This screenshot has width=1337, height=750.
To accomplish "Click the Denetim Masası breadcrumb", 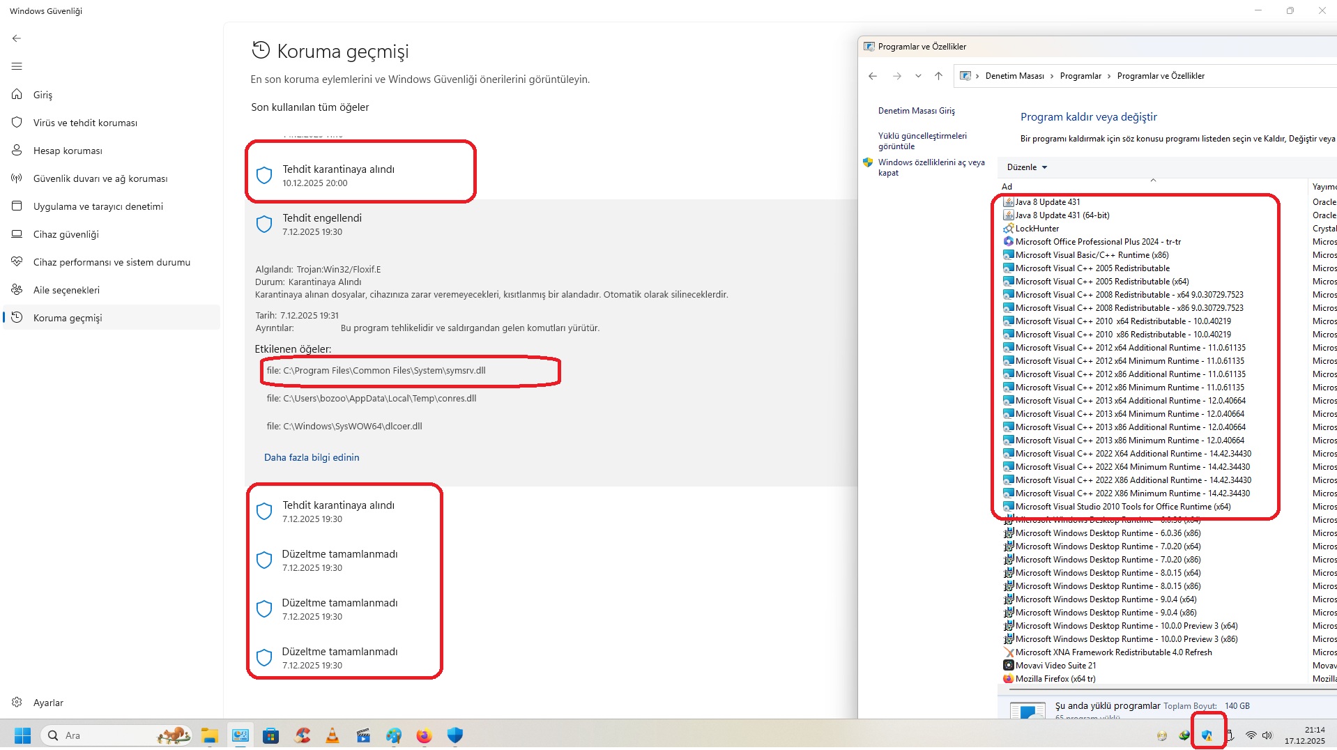I will 1014,76.
